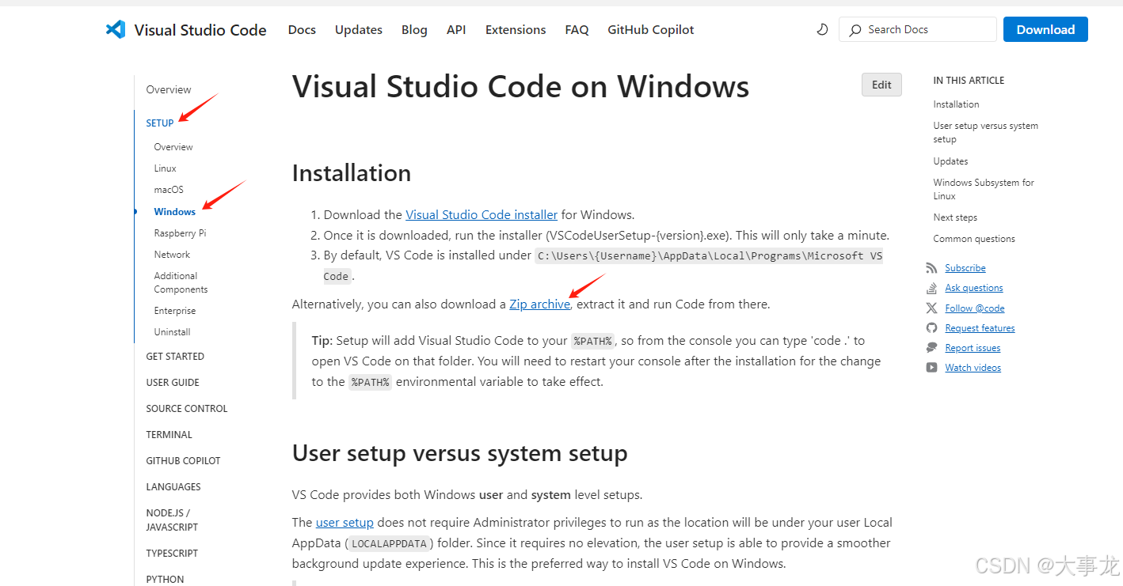
Task: Expand the LANGUAGES section
Action: (173, 487)
